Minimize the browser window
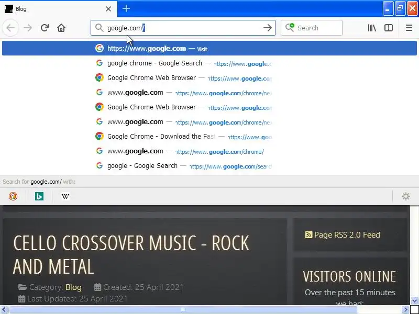This screenshot has height=314, width=419. tap(388, 9)
